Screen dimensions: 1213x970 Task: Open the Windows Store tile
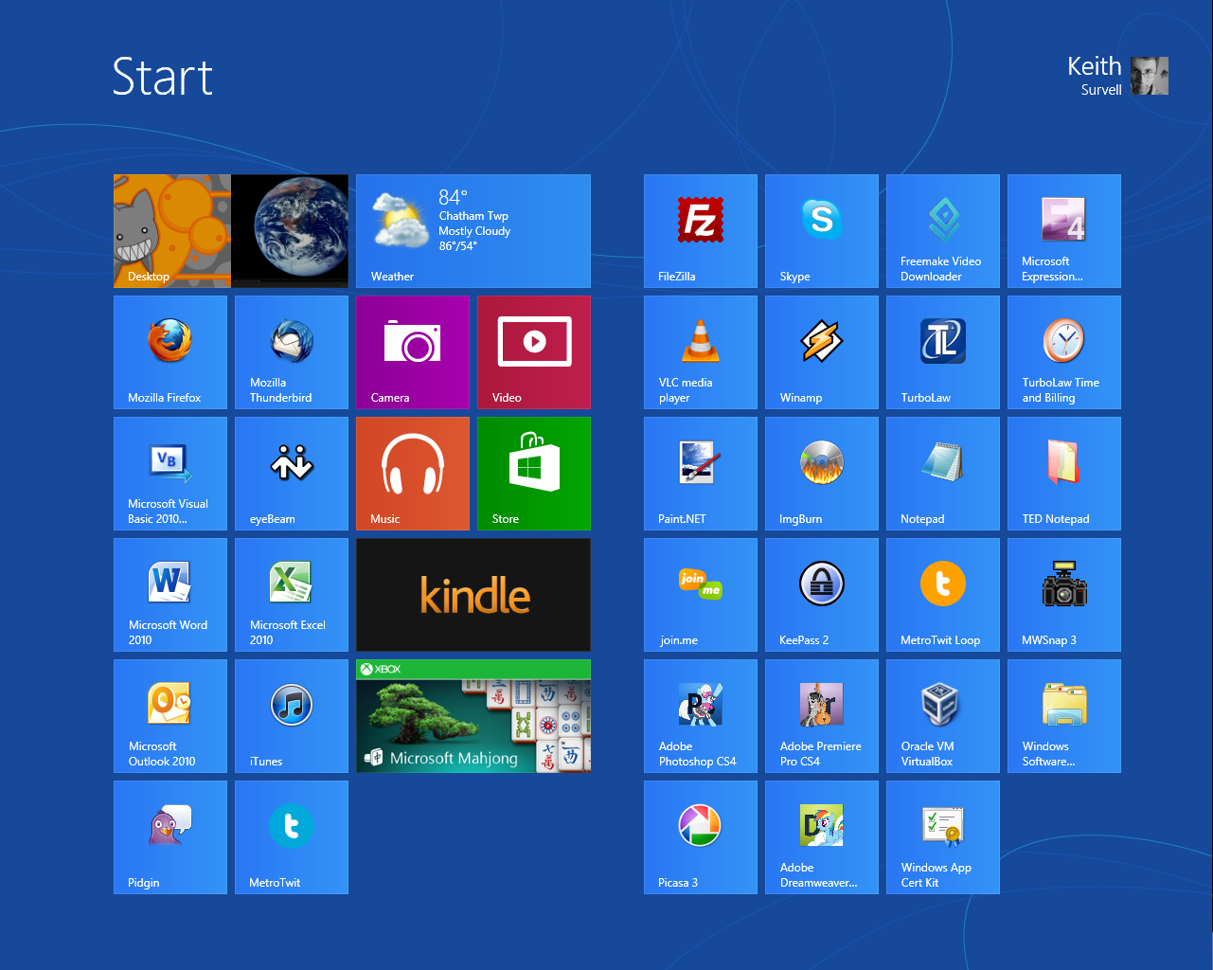pyautogui.click(x=534, y=474)
